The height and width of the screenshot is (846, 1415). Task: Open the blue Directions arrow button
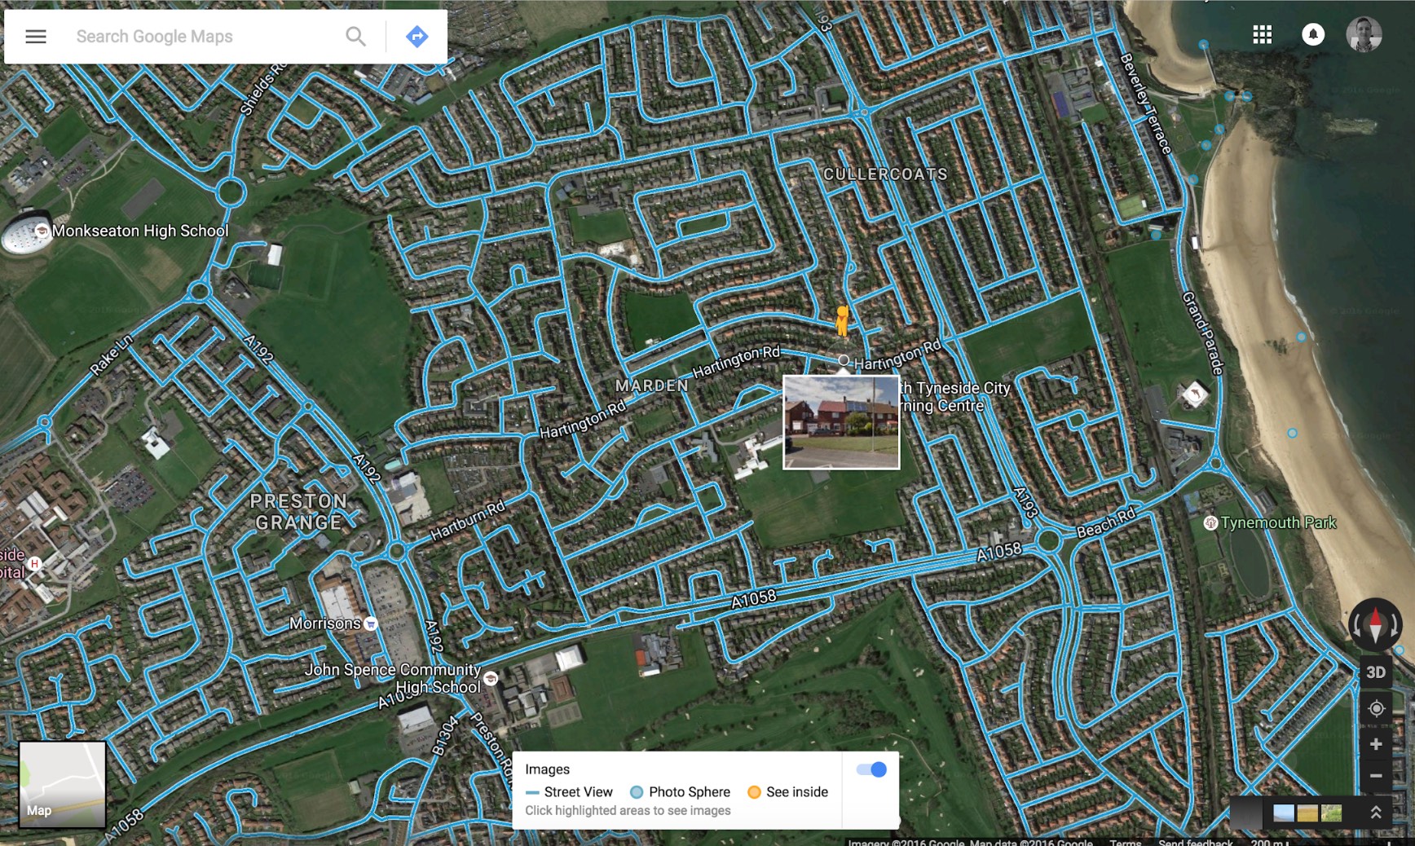tap(417, 37)
